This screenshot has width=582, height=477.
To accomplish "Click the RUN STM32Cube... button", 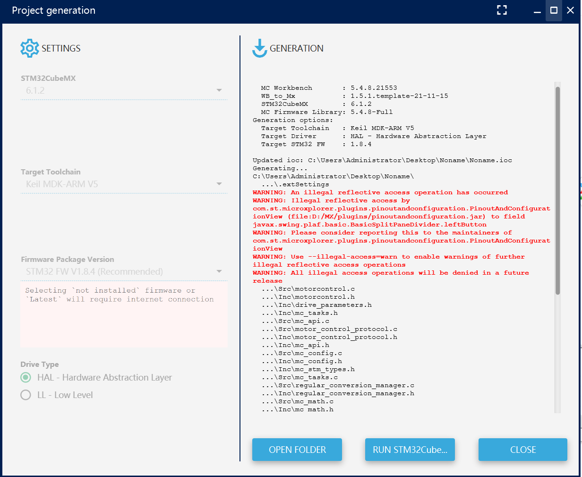I will [410, 450].
